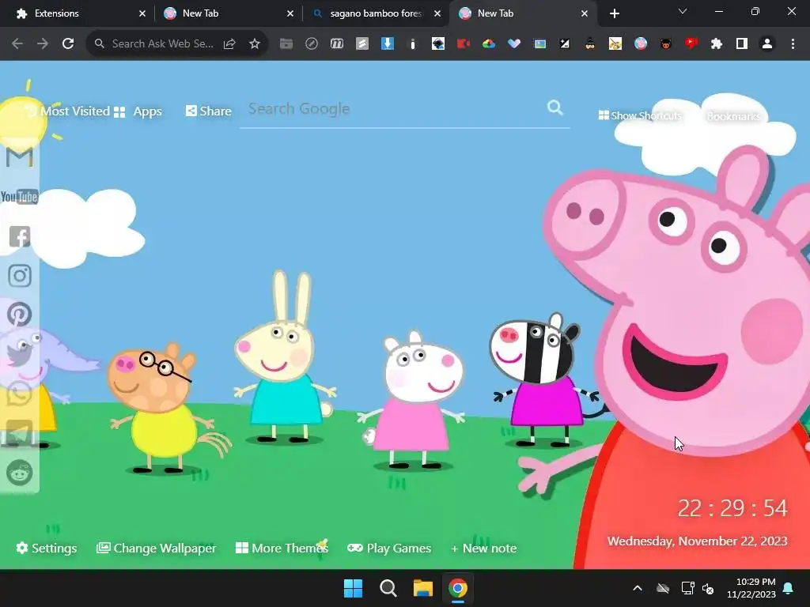Add a New note

coord(483,549)
